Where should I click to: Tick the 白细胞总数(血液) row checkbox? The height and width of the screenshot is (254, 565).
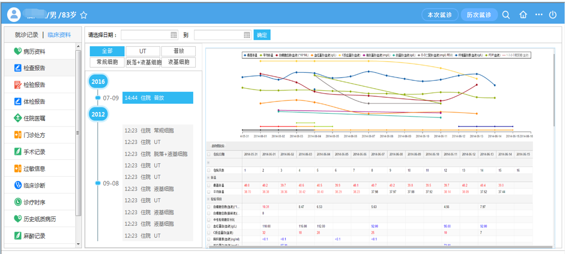(209, 207)
